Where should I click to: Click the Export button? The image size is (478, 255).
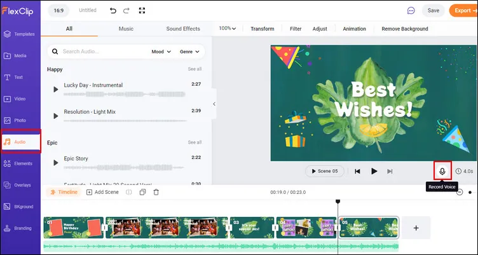click(463, 11)
